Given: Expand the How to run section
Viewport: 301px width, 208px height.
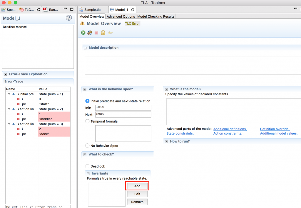Looking at the screenshot, I should 166,141.
